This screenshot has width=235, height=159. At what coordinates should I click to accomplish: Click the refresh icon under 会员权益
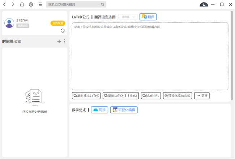click(63, 31)
